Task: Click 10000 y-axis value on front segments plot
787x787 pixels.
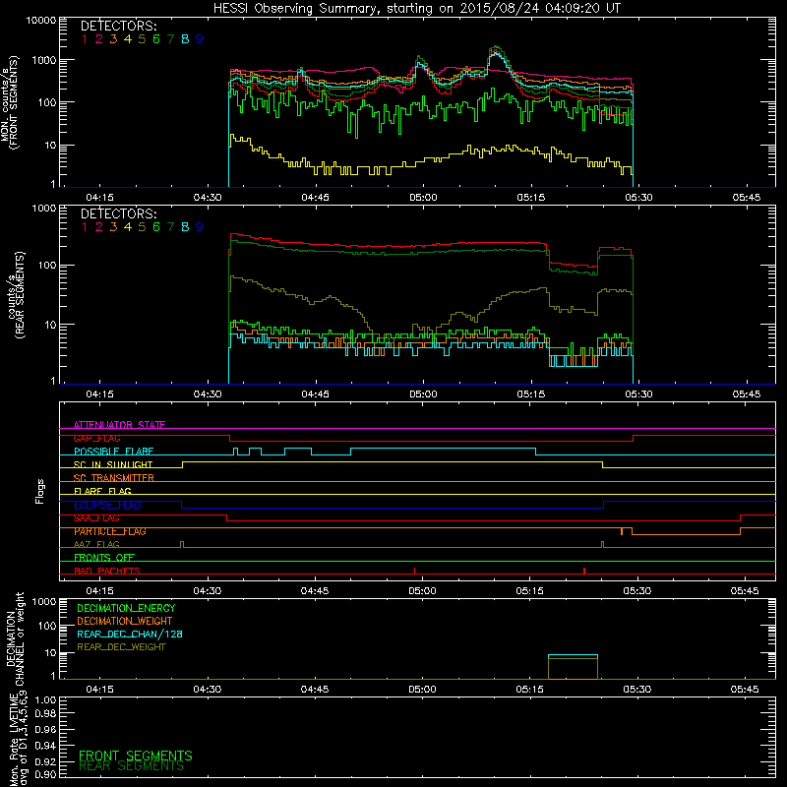Action: tap(41, 20)
